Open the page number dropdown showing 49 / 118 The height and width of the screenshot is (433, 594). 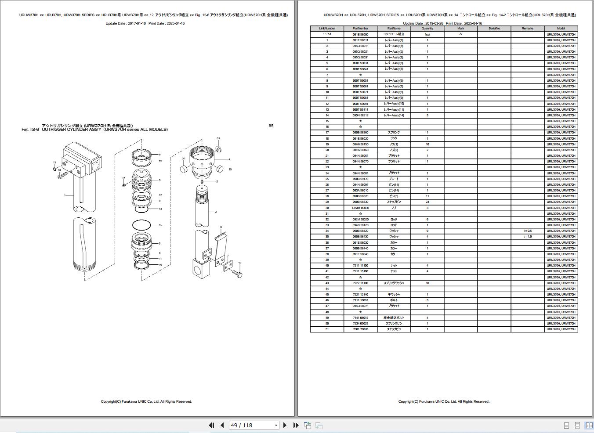click(276, 425)
